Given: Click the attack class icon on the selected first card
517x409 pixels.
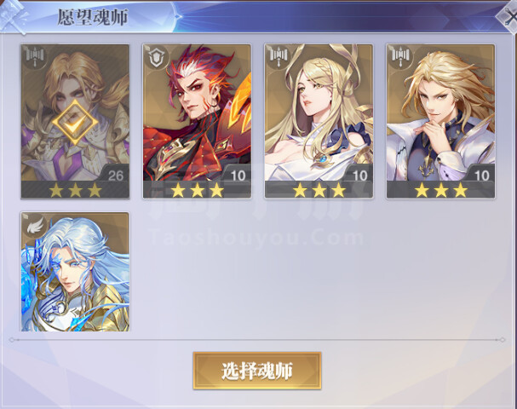Looking at the screenshot, I should pos(35,57).
